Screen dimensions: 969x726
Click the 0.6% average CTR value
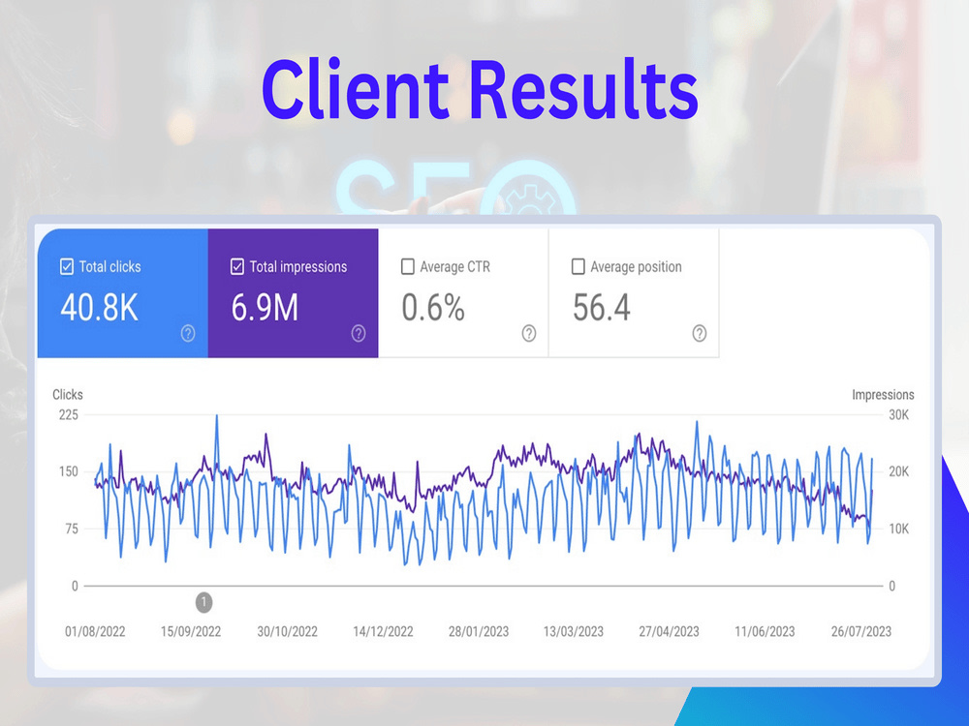[x=433, y=308]
